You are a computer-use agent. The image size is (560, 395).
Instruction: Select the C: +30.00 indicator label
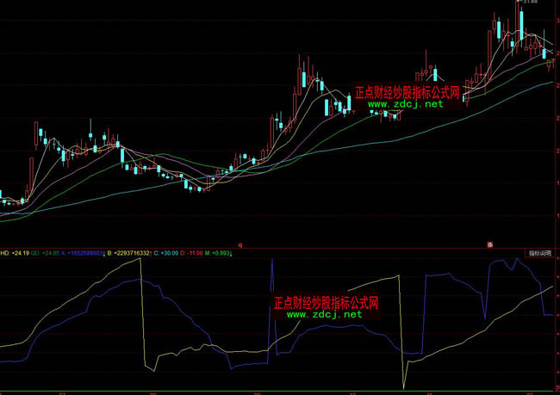[165, 254]
